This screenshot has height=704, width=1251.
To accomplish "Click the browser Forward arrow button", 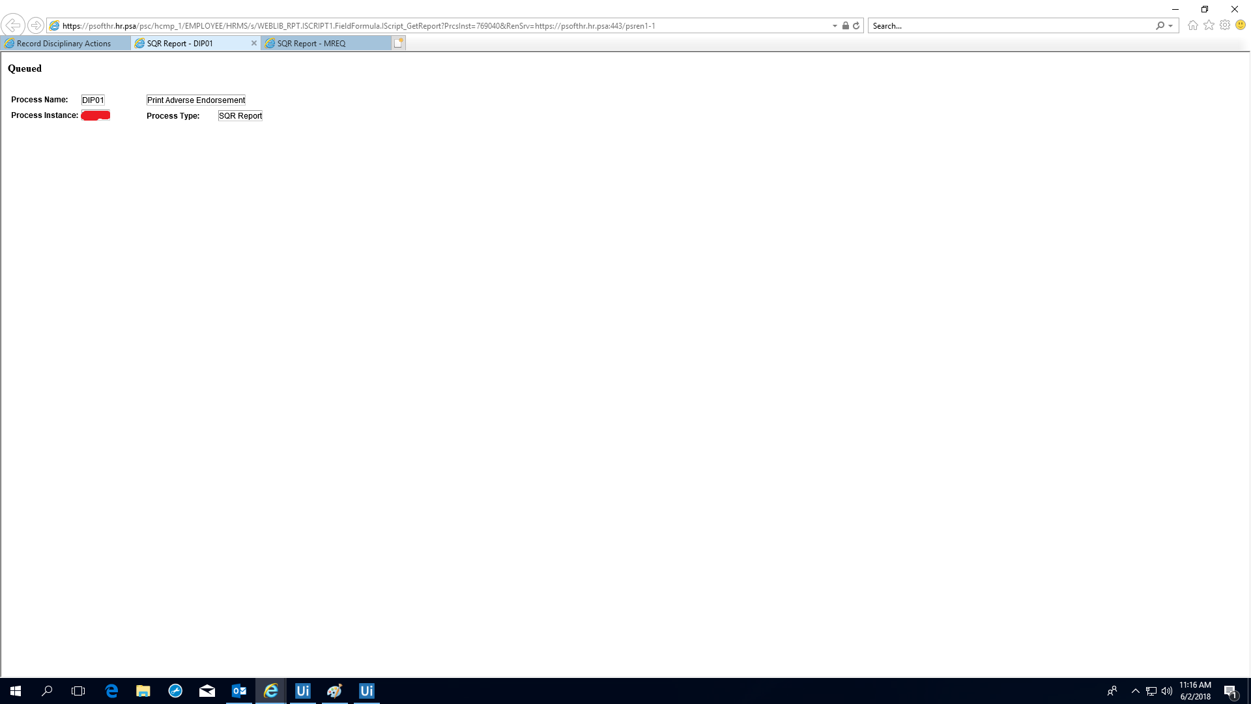I will (36, 25).
